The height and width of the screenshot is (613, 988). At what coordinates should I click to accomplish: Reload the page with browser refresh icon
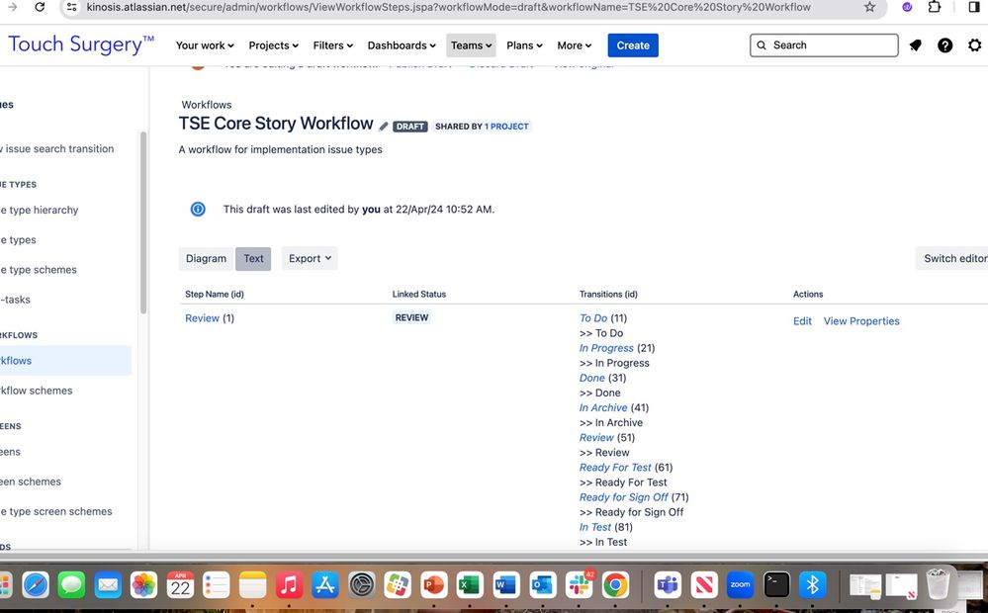pos(40,7)
